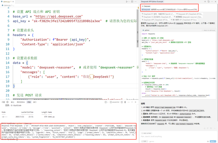
Task: Click demo.py in the breadcrumb path
Action: click(x=7, y=5)
